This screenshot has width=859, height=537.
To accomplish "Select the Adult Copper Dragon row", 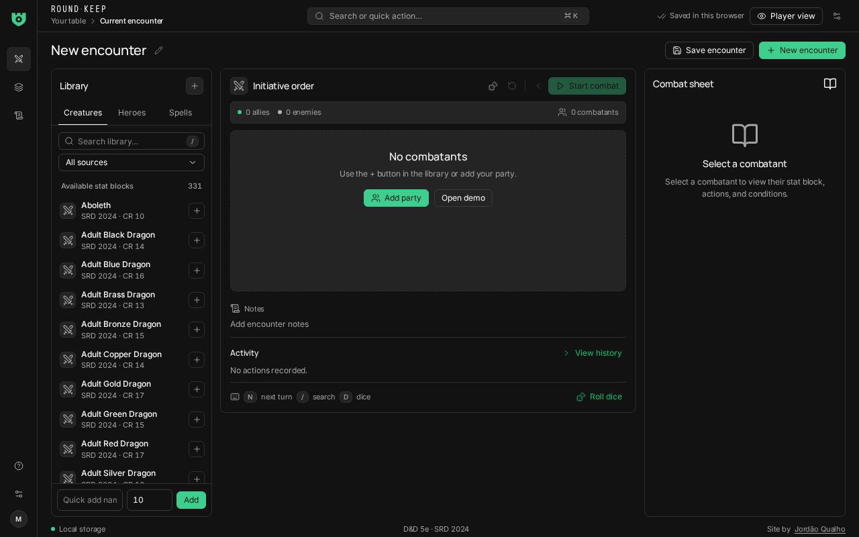I will click(132, 360).
